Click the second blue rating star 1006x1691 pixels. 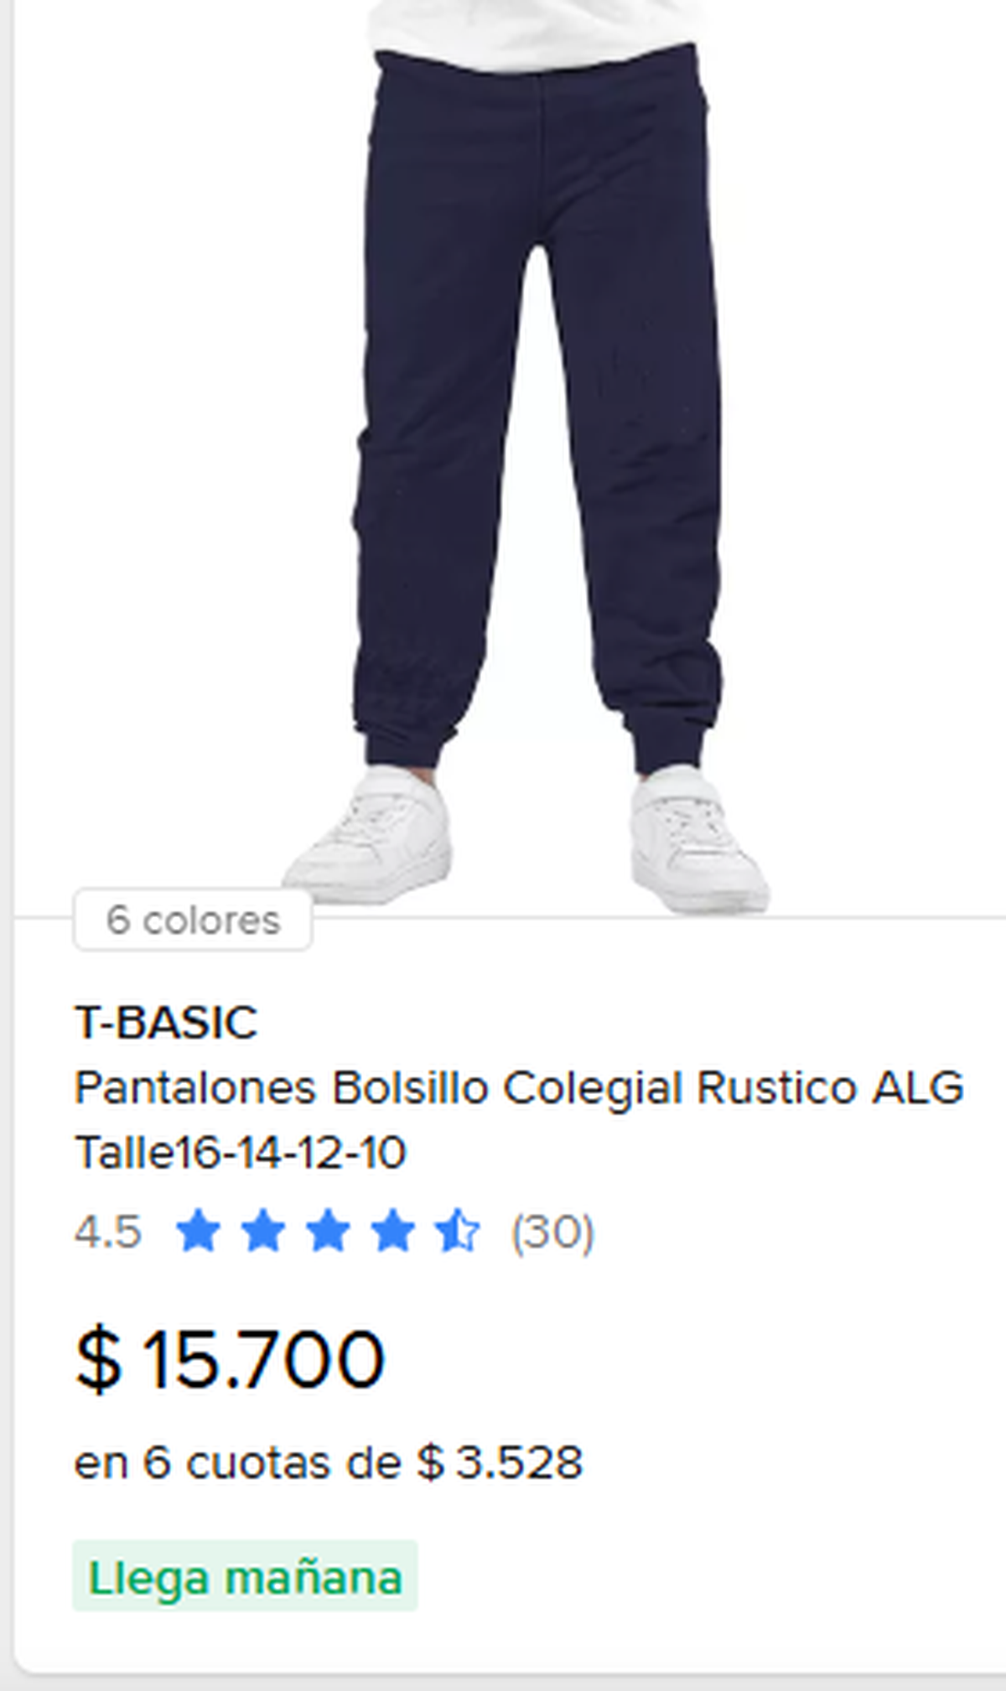click(x=263, y=1231)
